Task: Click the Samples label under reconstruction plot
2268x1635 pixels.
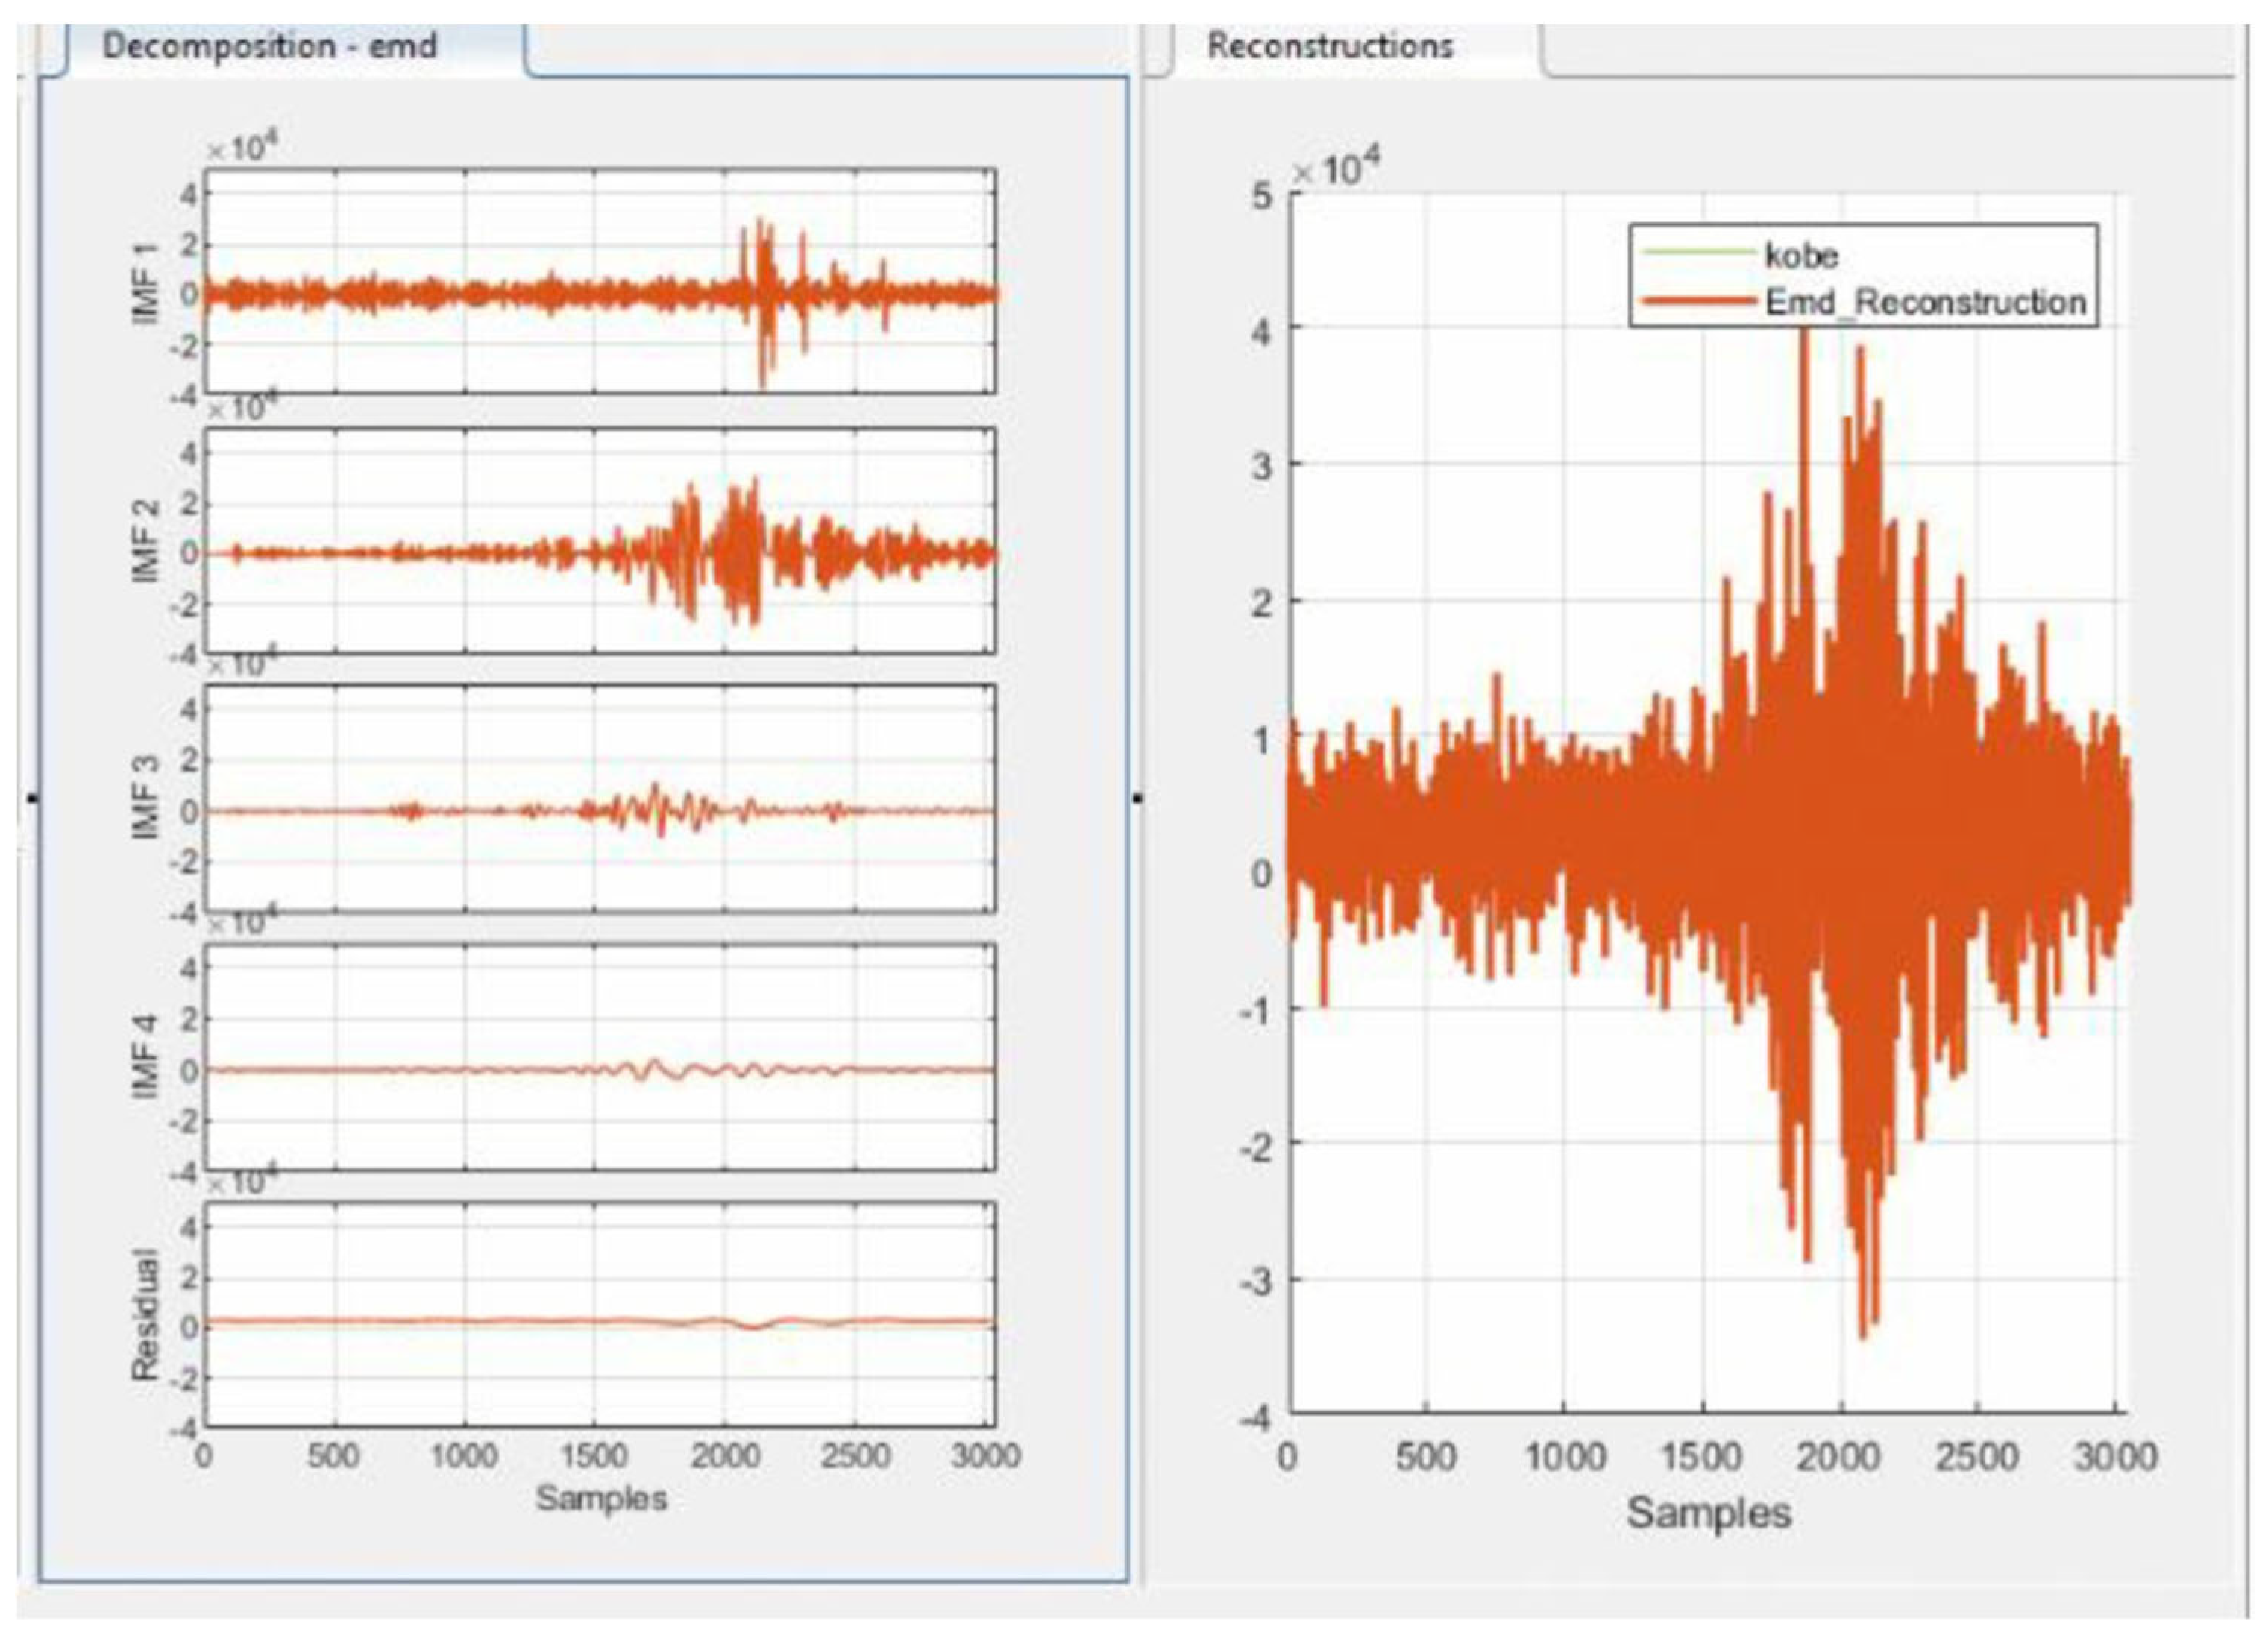Action: click(1708, 1512)
